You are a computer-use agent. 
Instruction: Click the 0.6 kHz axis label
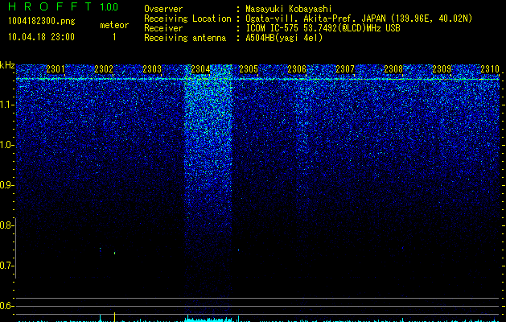pos(6,306)
